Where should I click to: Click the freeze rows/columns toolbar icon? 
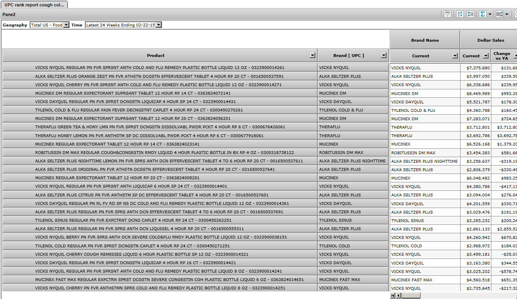point(470,14)
